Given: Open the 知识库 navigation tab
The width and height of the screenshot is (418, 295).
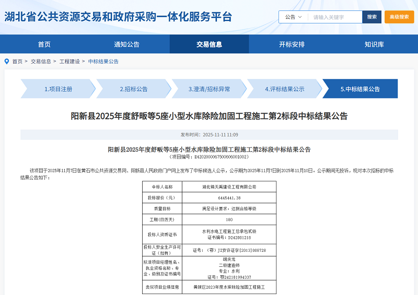Looking at the screenshot, I should (374, 44).
